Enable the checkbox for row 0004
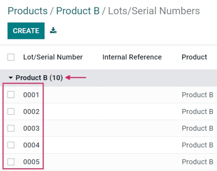Viewport: 217px width, 171px height. (x=11, y=145)
